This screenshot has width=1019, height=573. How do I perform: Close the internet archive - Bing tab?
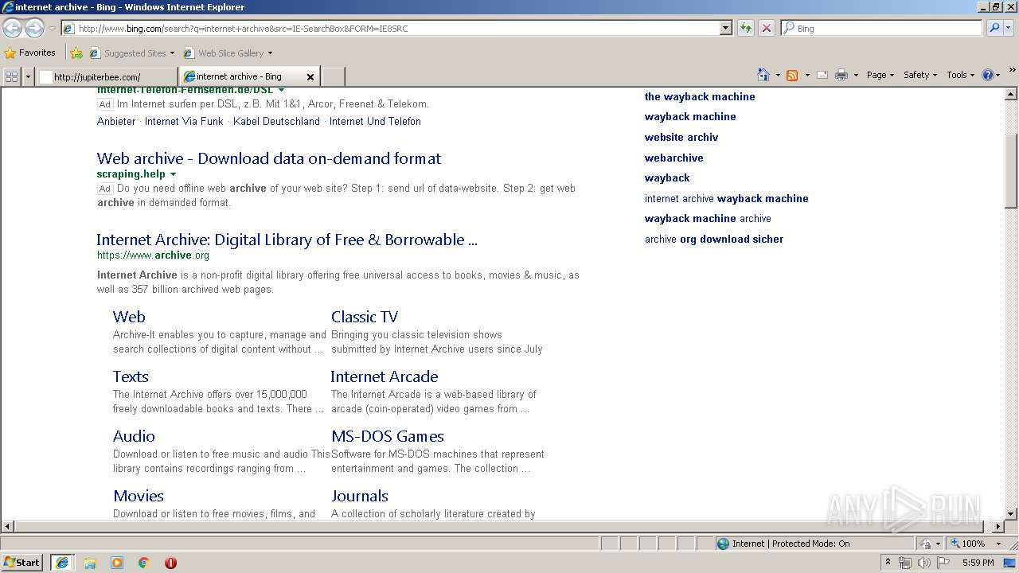310,77
